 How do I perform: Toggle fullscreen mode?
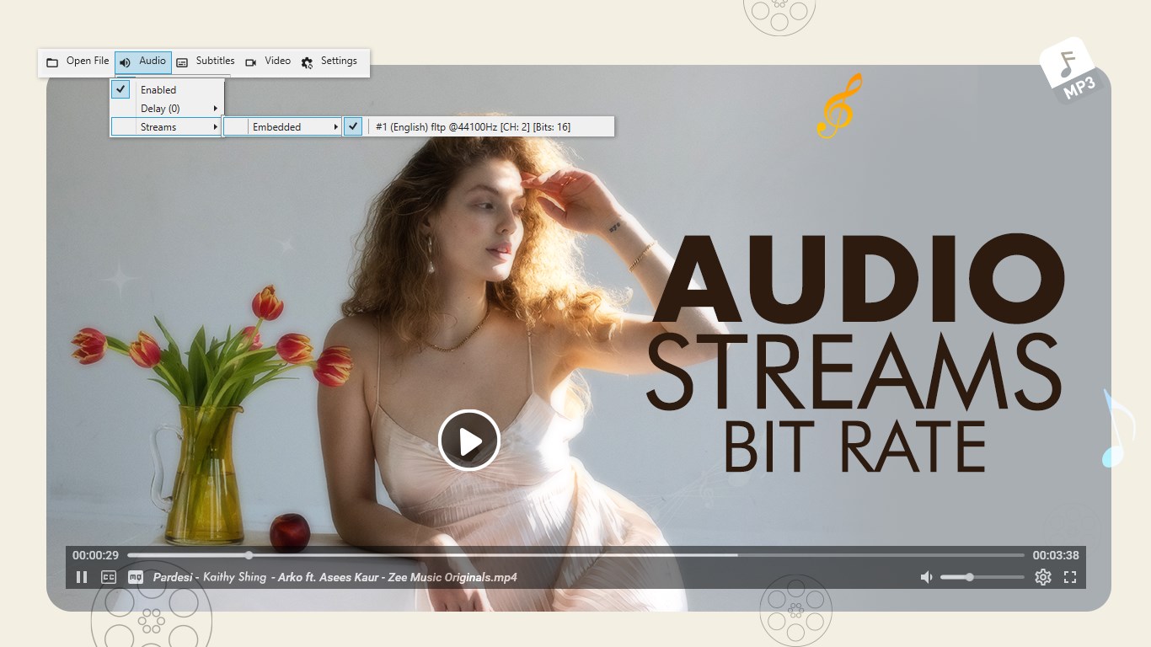(x=1070, y=577)
